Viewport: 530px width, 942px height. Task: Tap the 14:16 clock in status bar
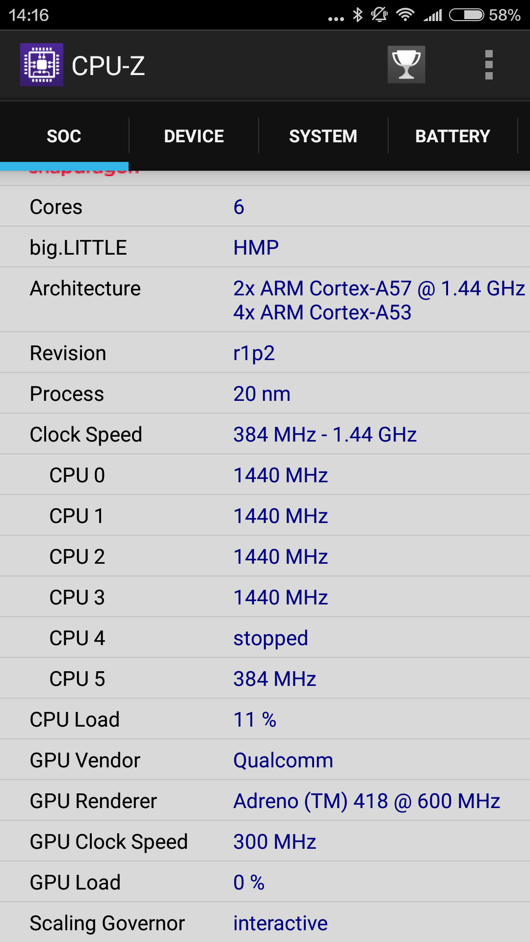tap(28, 15)
